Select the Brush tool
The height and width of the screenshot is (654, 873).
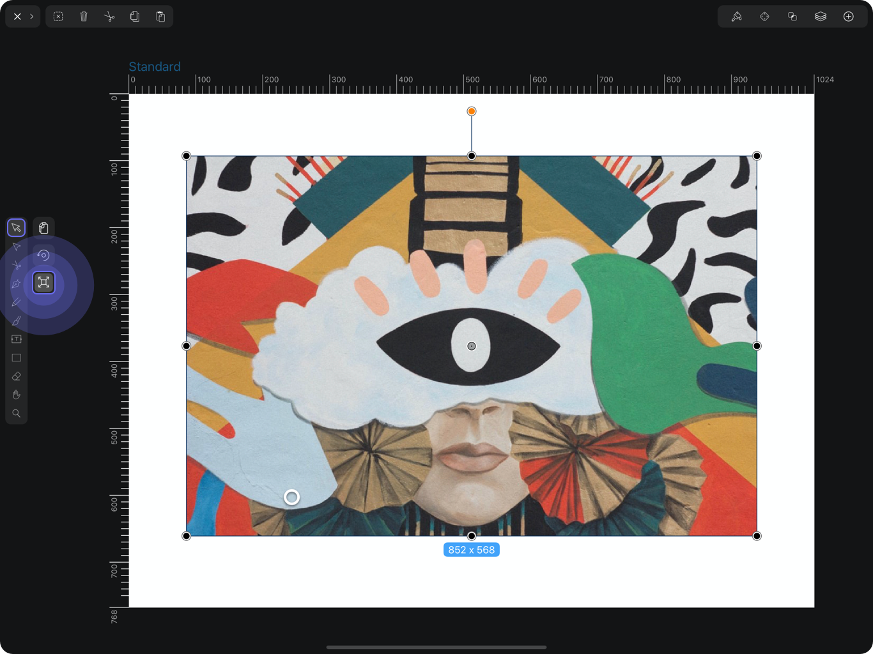(17, 321)
